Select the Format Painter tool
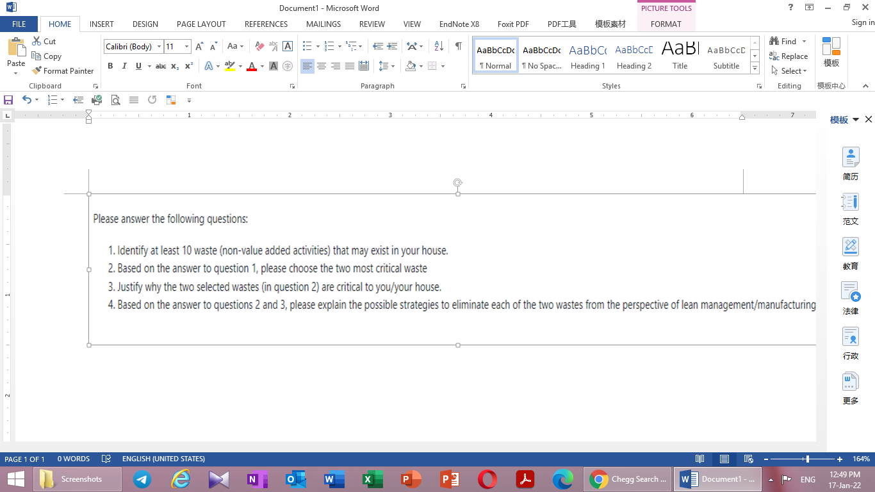This screenshot has height=492, width=875. 63,70
